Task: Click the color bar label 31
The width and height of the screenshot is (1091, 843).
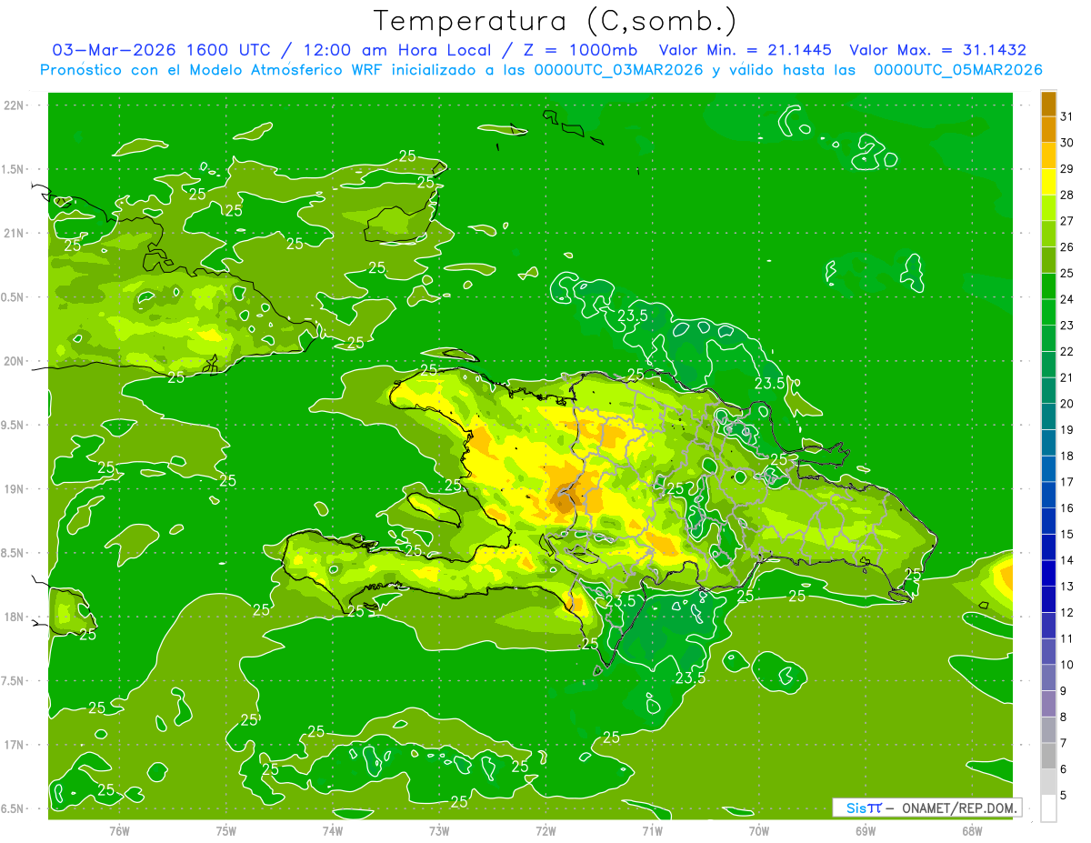Action: (1067, 116)
